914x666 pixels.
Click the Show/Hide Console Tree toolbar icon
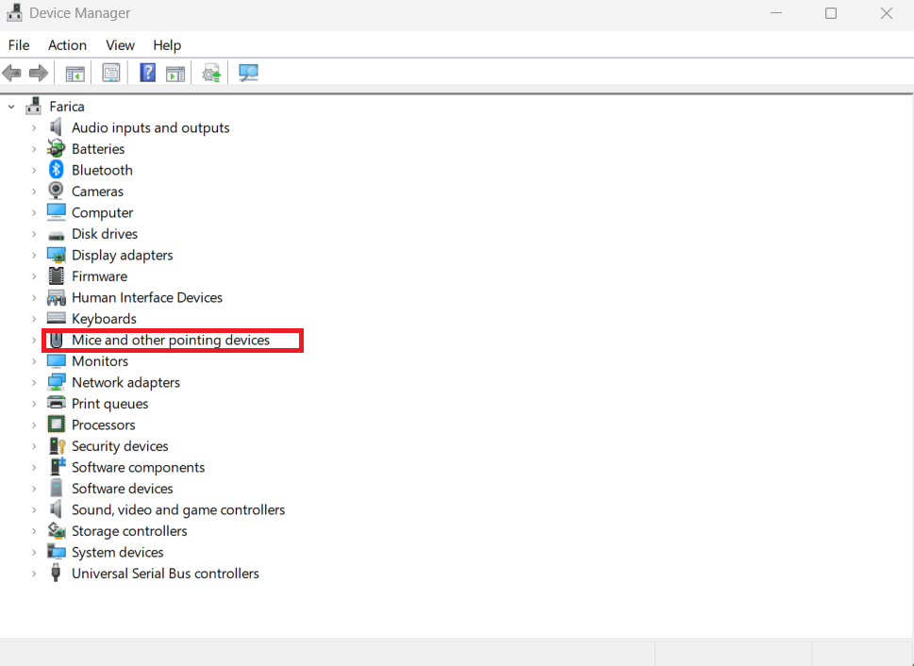tap(75, 73)
